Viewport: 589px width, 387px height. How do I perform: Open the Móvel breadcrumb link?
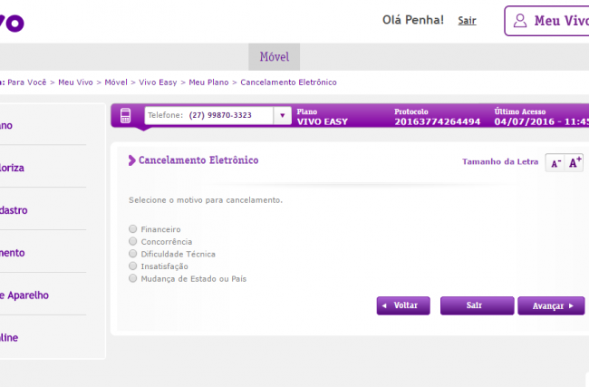(116, 82)
